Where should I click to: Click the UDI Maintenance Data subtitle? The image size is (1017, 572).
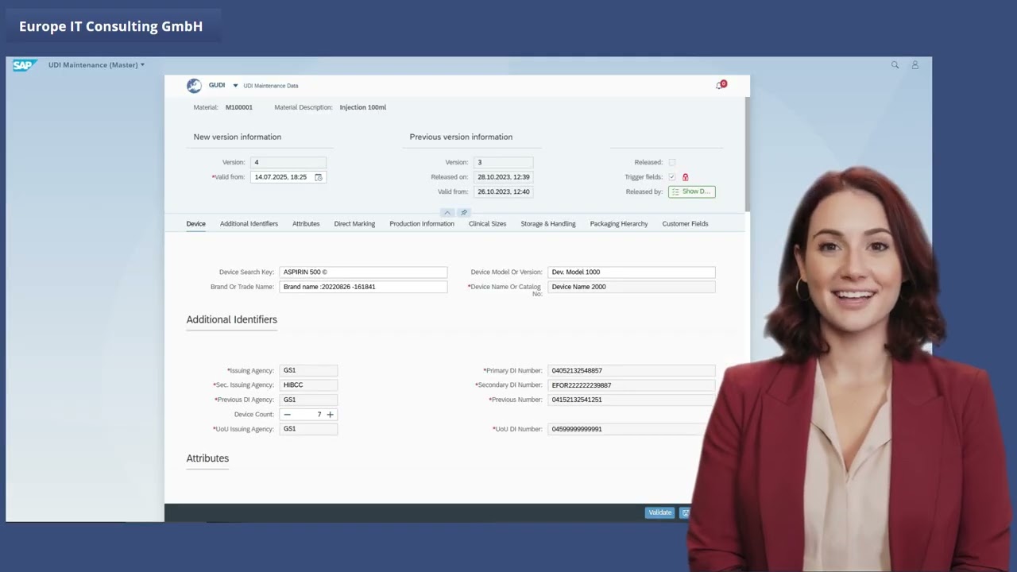click(271, 86)
